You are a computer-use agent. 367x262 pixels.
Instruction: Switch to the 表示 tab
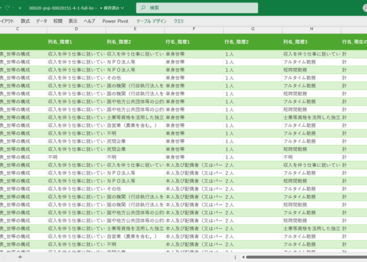(73, 21)
